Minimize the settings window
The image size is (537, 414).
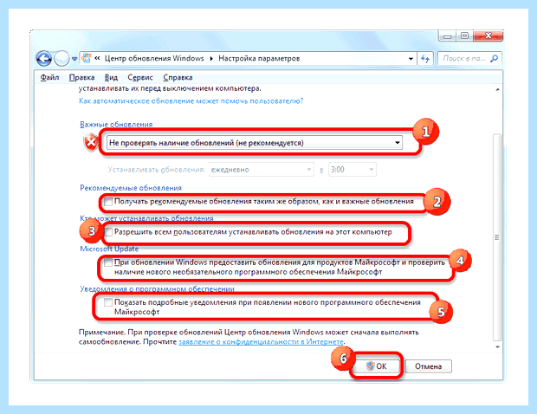pos(447,36)
